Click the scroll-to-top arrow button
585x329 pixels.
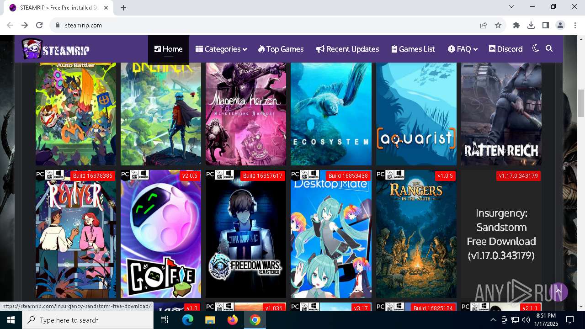pos(558,292)
